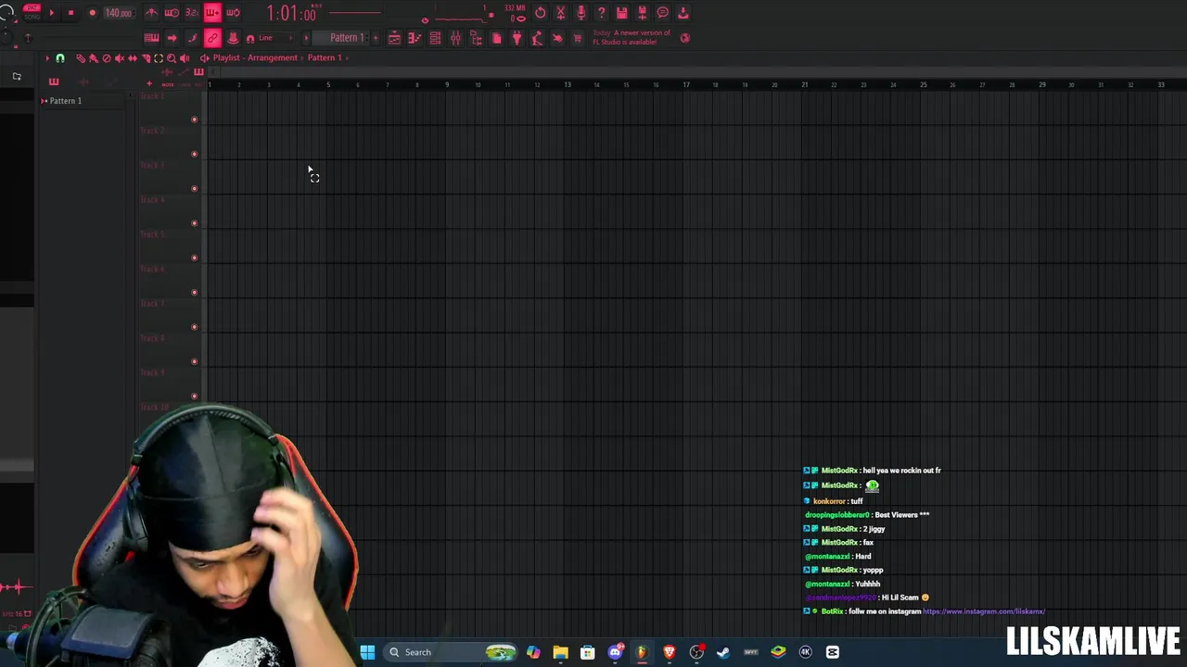The height and width of the screenshot is (667, 1187).
Task: Save the project with the disk icon
Action: (x=621, y=13)
